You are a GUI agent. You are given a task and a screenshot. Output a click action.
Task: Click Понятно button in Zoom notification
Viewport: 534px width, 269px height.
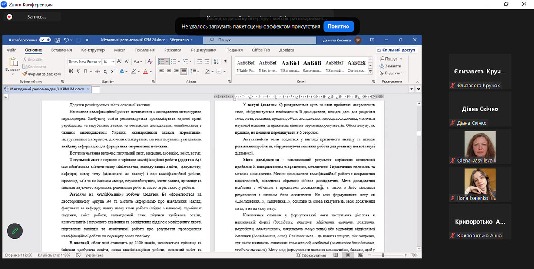(x=339, y=26)
